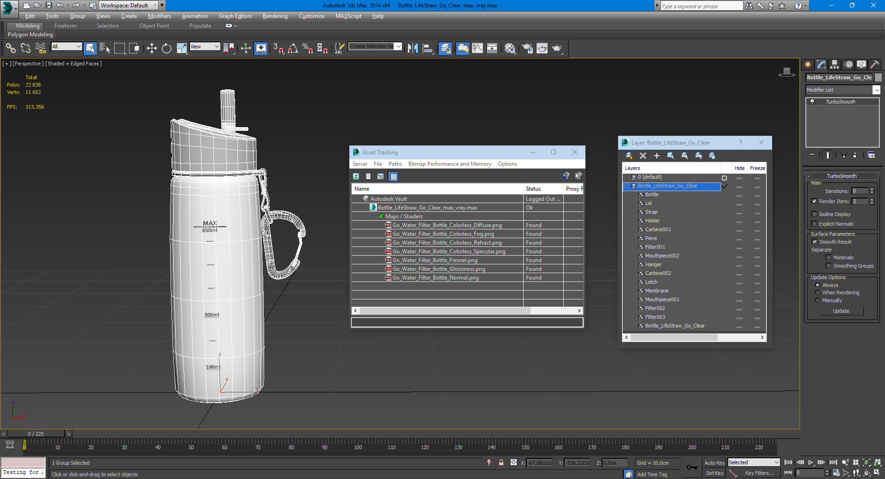This screenshot has height=479, width=885.
Task: Open the Modifiers menu
Action: (x=159, y=16)
